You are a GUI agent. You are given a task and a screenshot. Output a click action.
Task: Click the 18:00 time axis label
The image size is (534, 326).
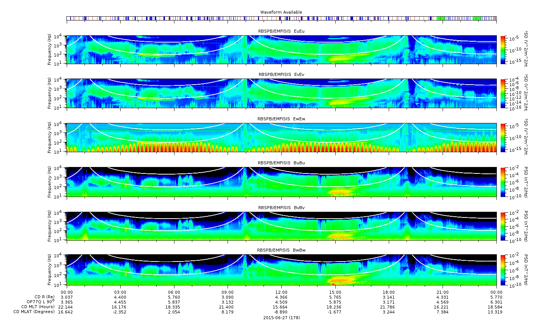[x=389, y=292]
